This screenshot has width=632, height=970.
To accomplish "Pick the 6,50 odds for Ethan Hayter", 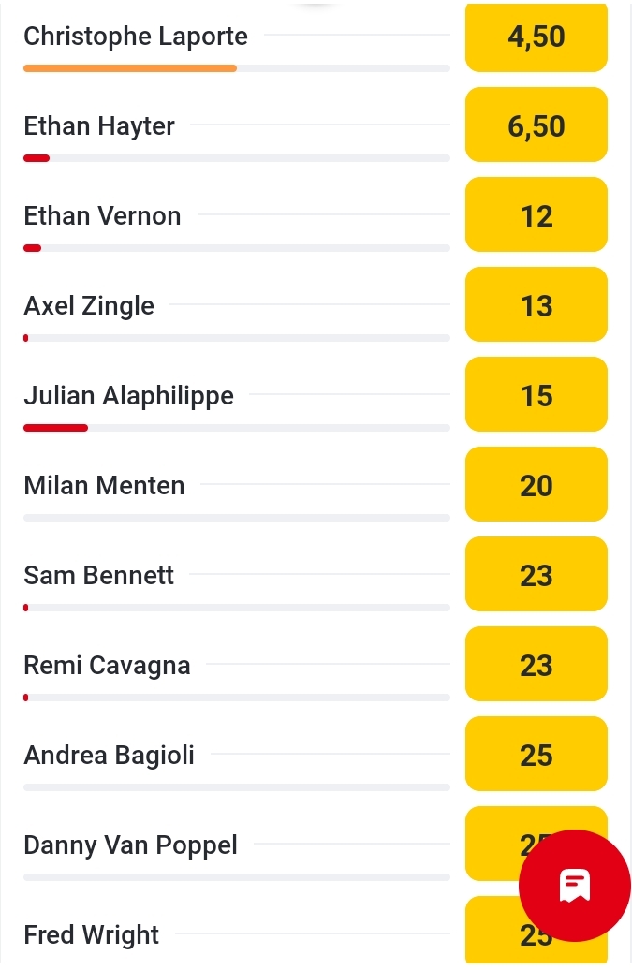I will (x=536, y=125).
